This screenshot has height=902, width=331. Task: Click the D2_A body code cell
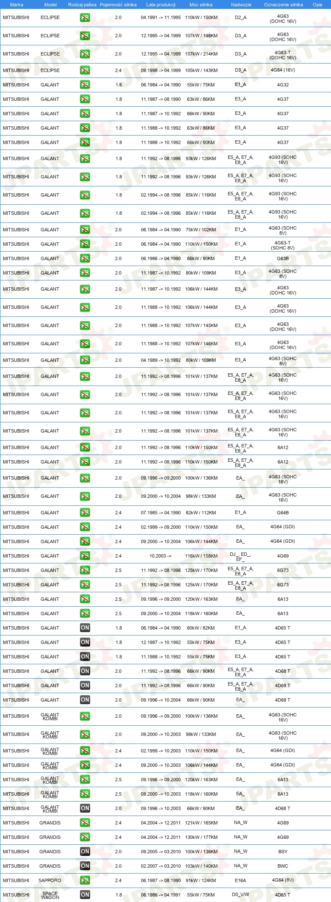click(240, 18)
